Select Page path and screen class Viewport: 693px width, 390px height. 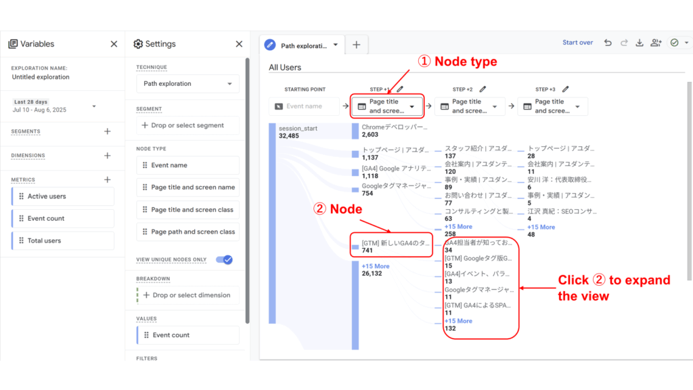point(188,232)
